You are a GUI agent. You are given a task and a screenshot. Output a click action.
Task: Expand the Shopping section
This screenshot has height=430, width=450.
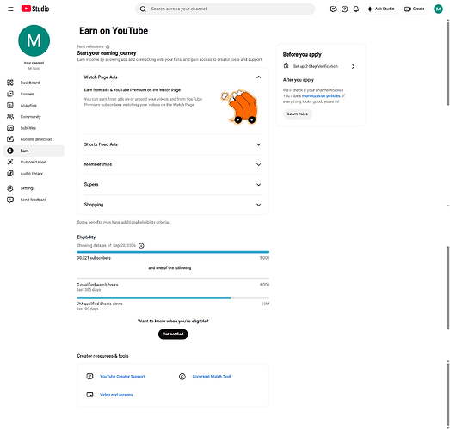[x=259, y=205]
